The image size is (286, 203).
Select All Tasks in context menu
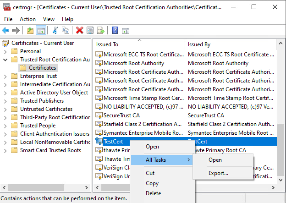click(x=162, y=160)
